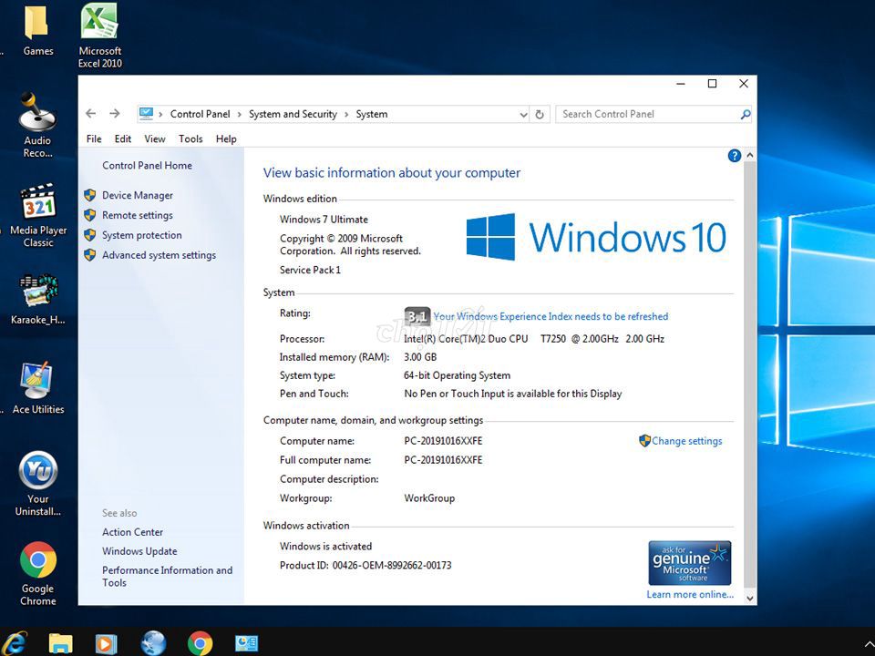Click Learn more online link
Viewport: 875px width, 656px height.
690,595
